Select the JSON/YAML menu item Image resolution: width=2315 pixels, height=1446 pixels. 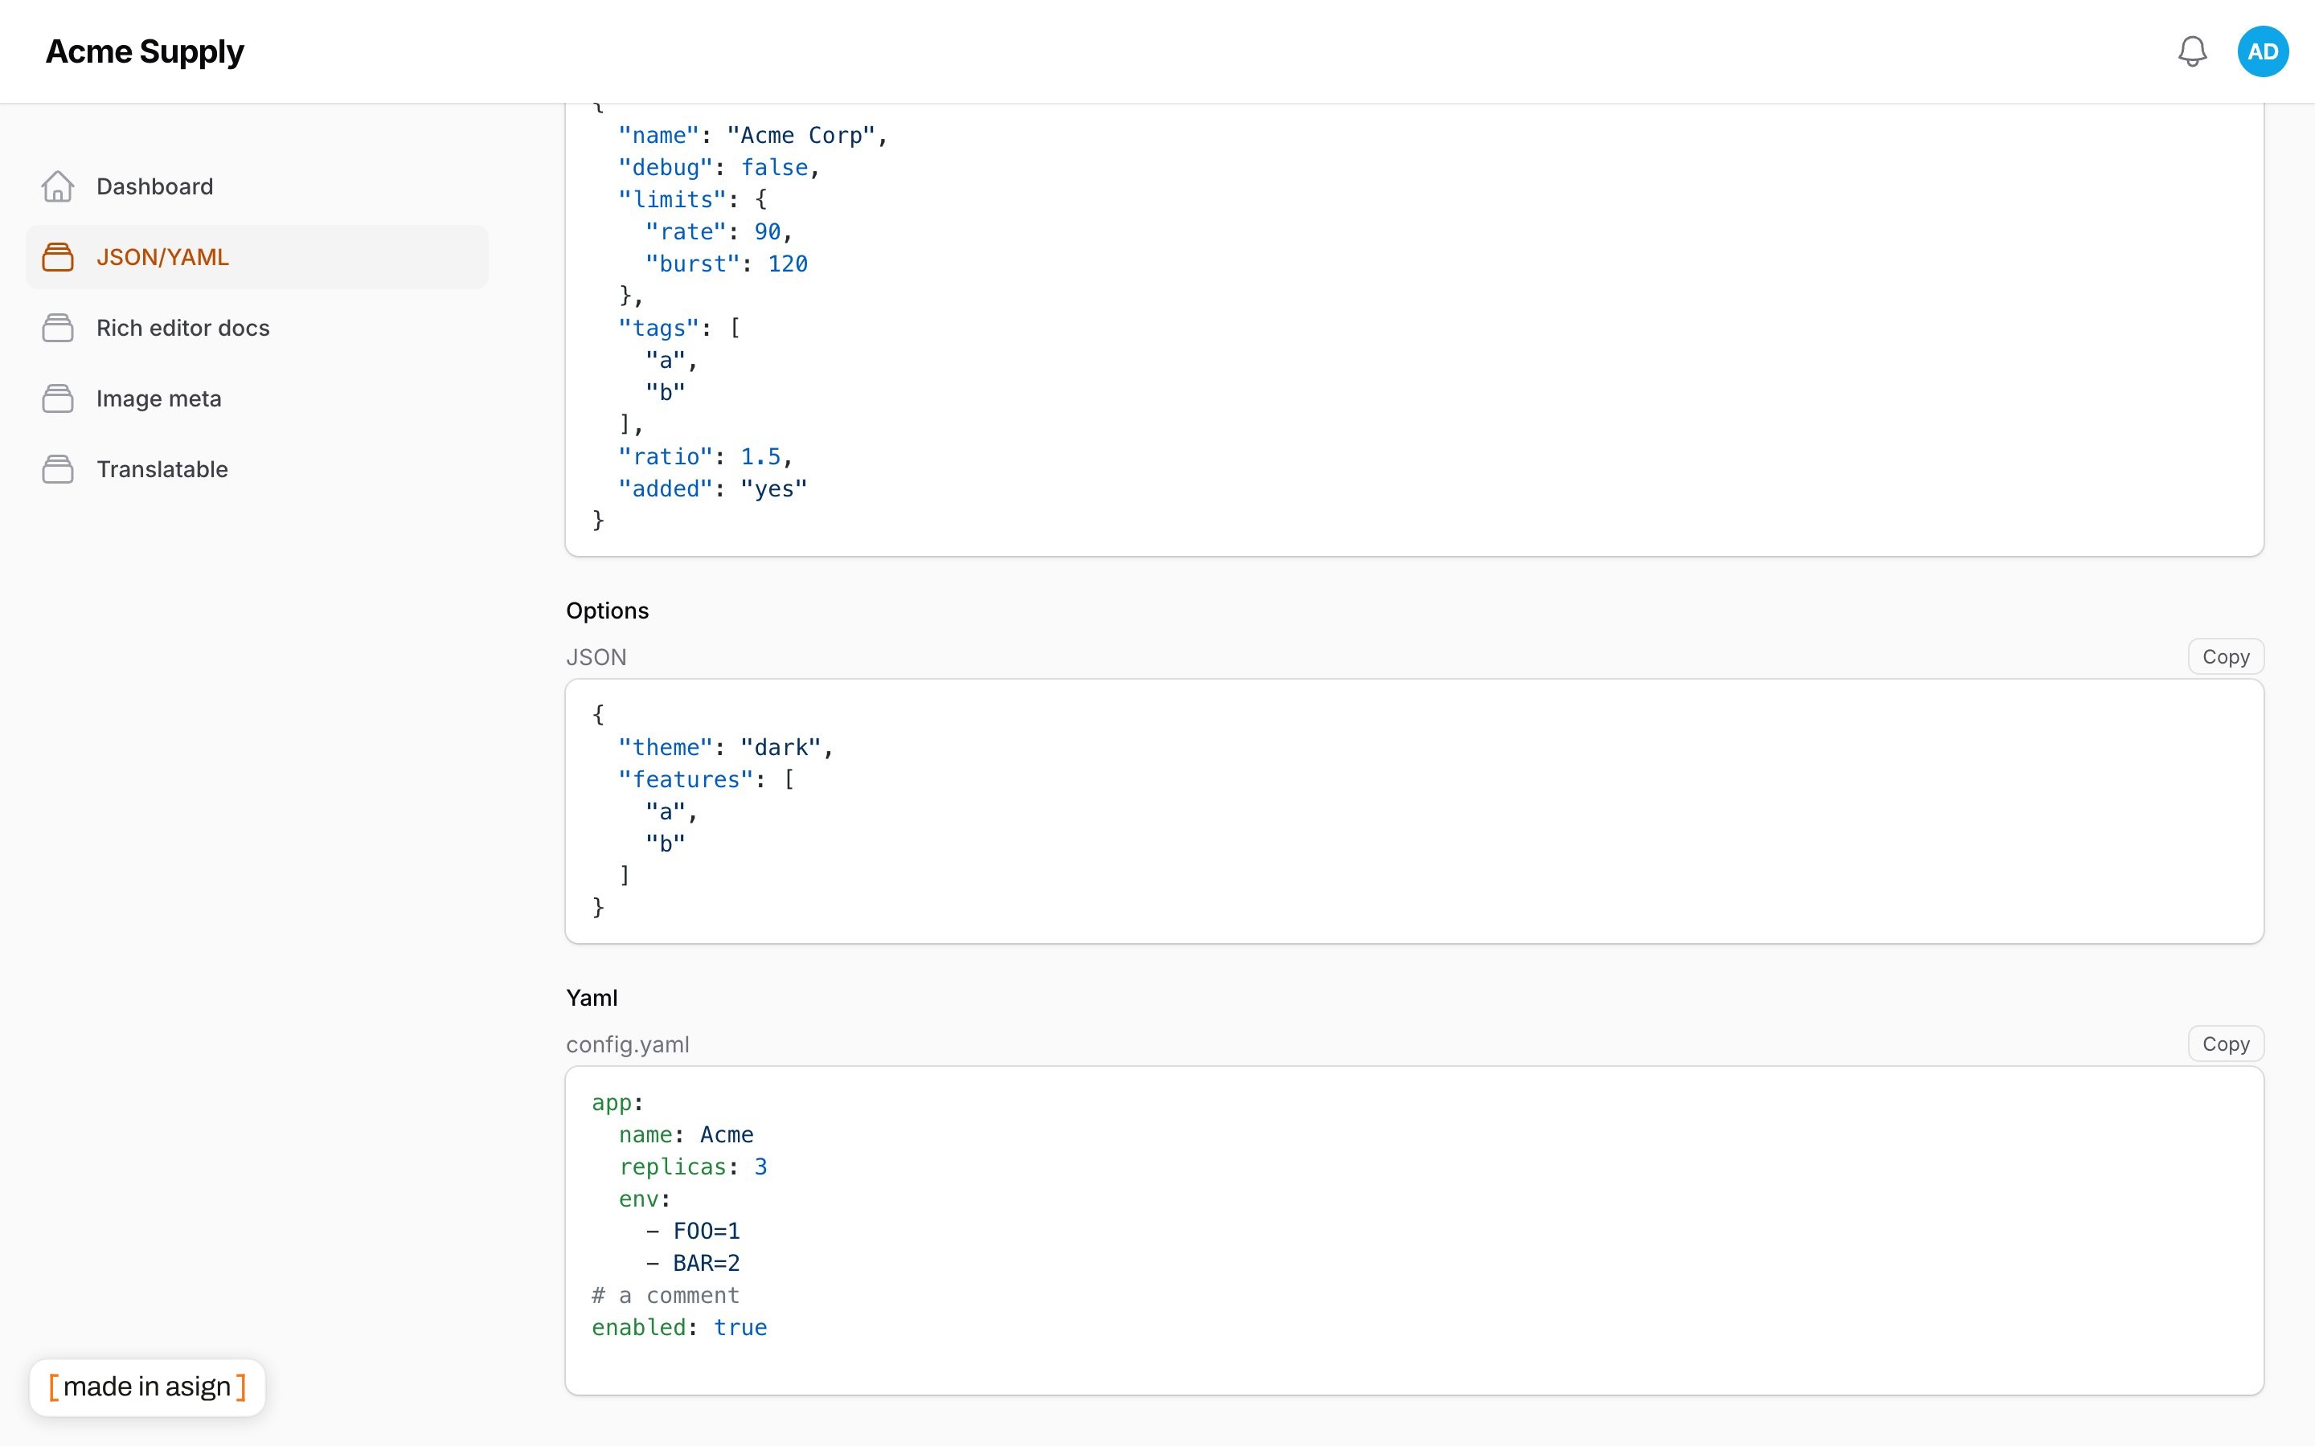pos(256,257)
